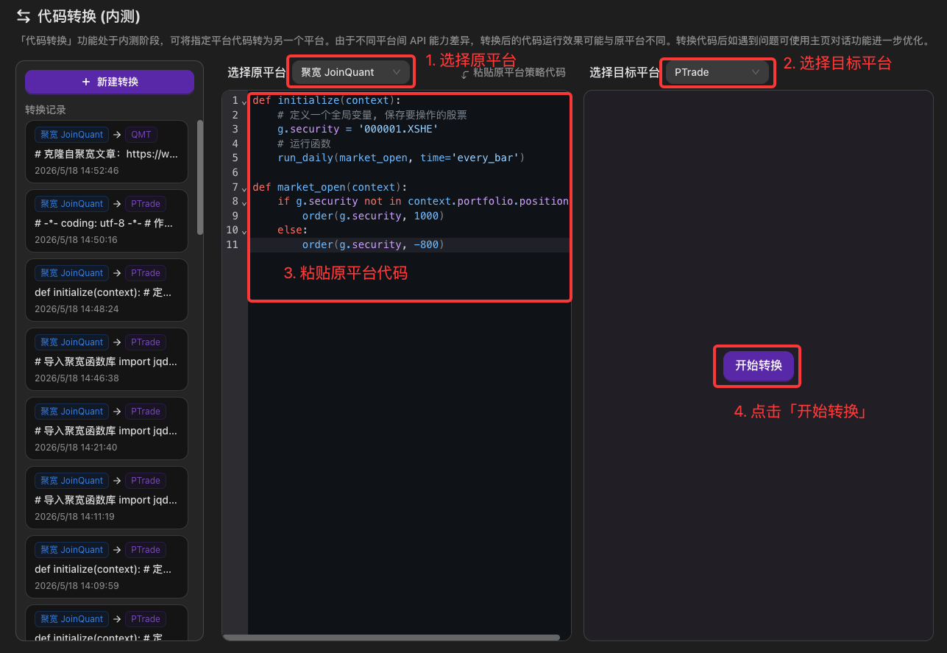The image size is (947, 653).
Task: Click the 开始转换 button
Action: [x=758, y=366]
